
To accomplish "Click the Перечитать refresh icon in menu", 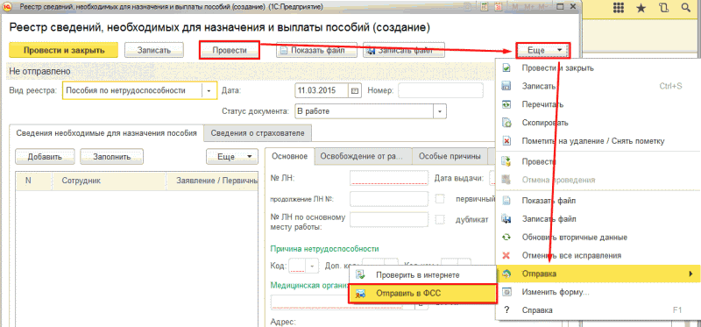I will point(506,104).
